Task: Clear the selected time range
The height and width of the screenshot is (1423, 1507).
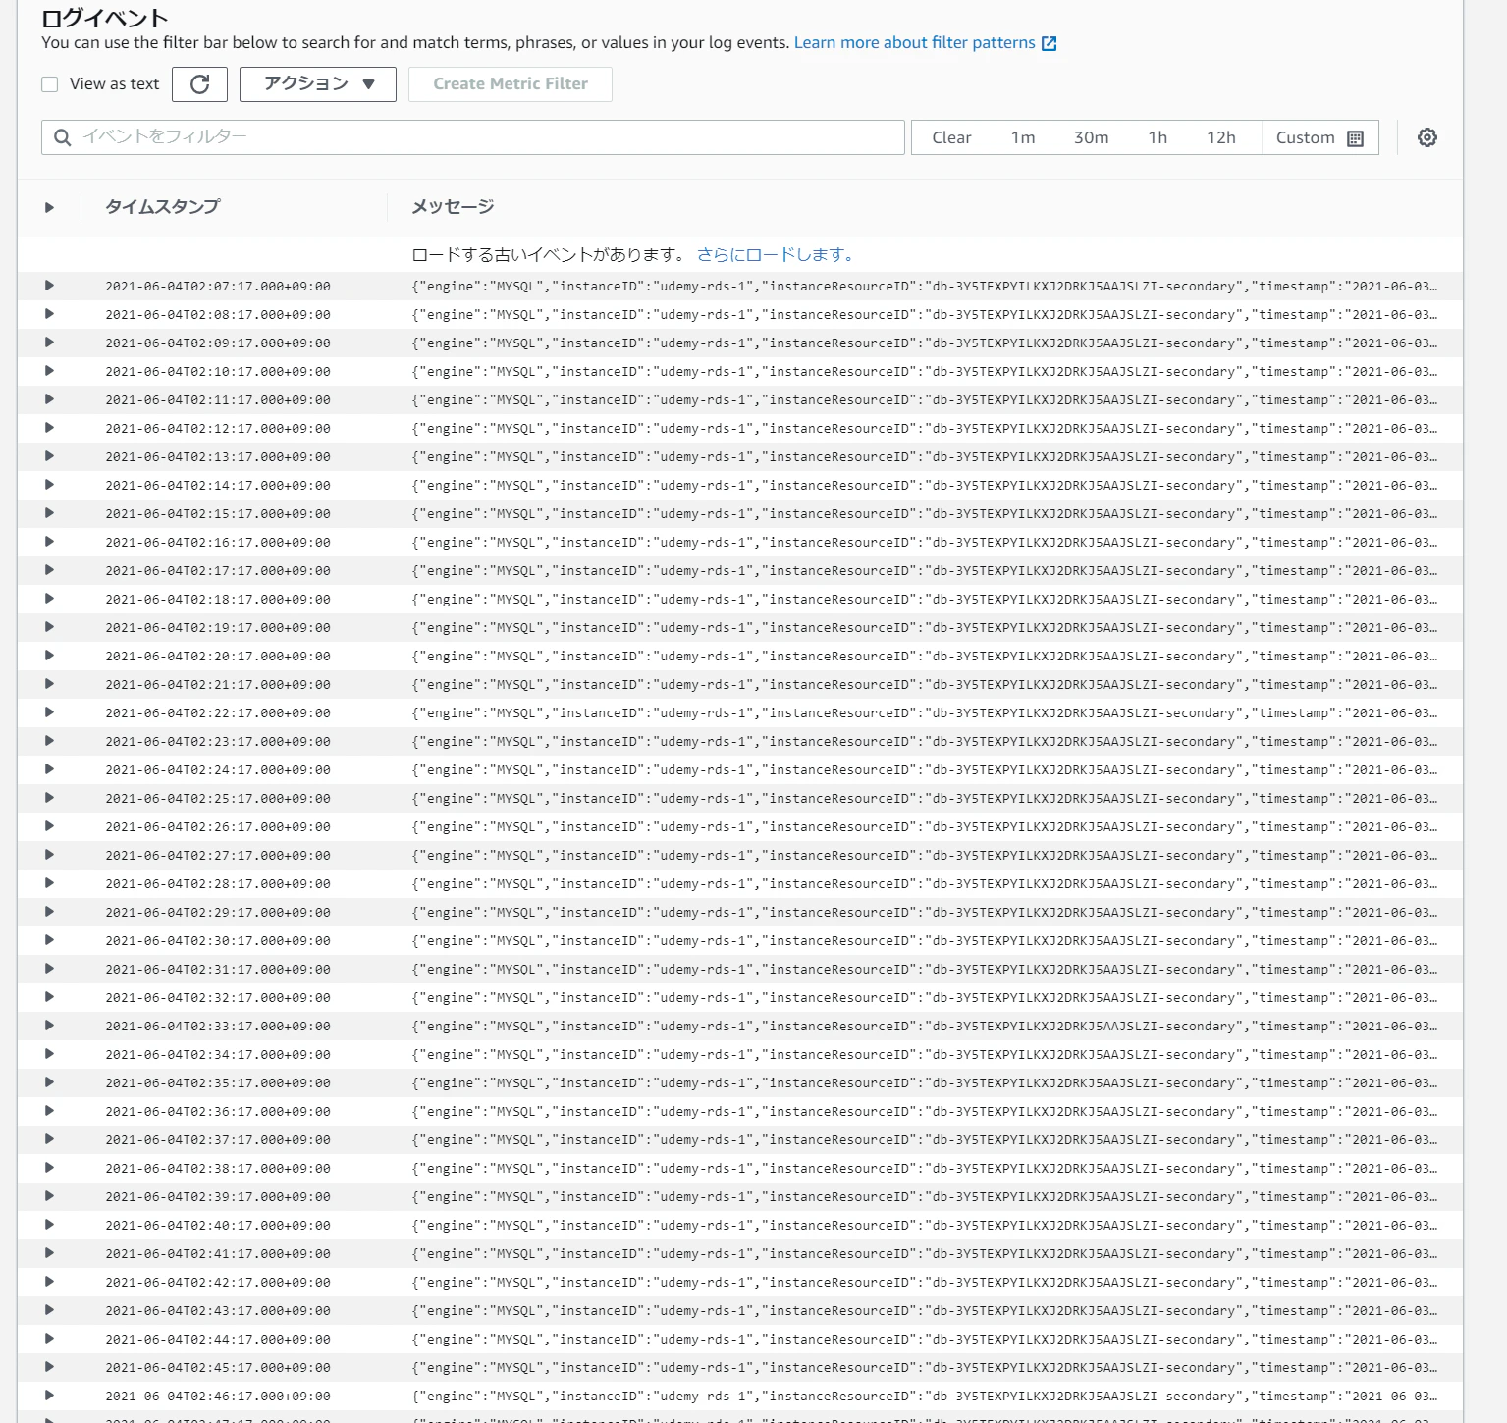Action: pos(951,137)
